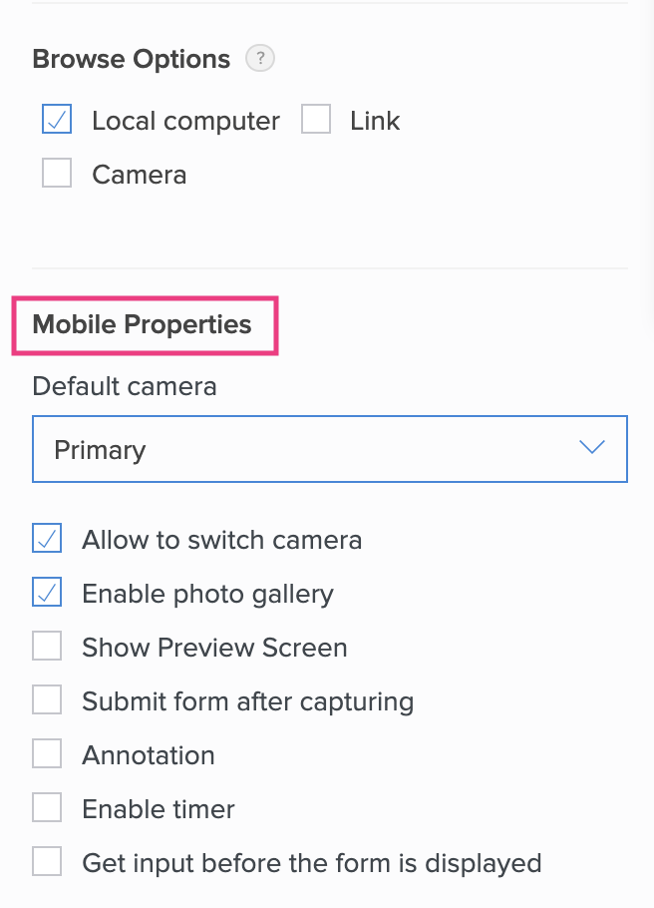Viewport: 654px width, 908px height.
Task: Enable the Link browse option
Action: tap(316, 121)
